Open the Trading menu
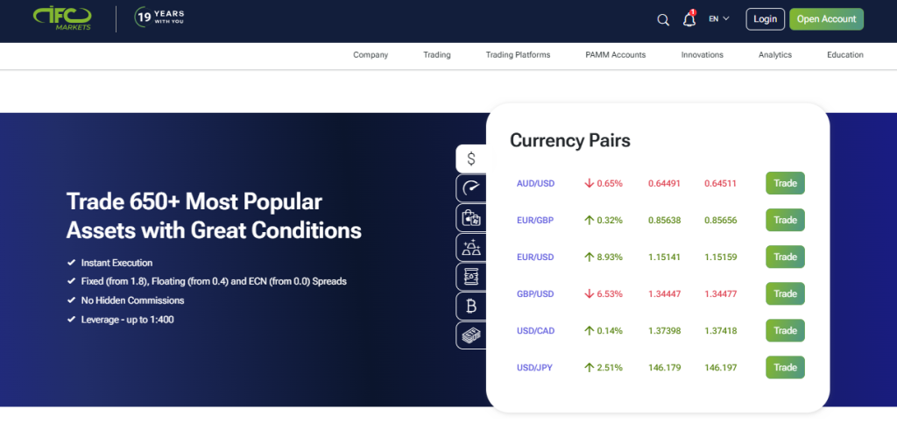 [x=436, y=55]
